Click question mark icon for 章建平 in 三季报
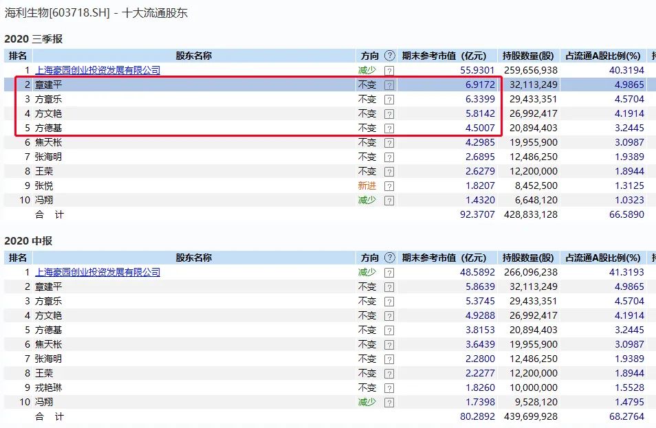The width and height of the screenshot is (656, 428). [389, 85]
